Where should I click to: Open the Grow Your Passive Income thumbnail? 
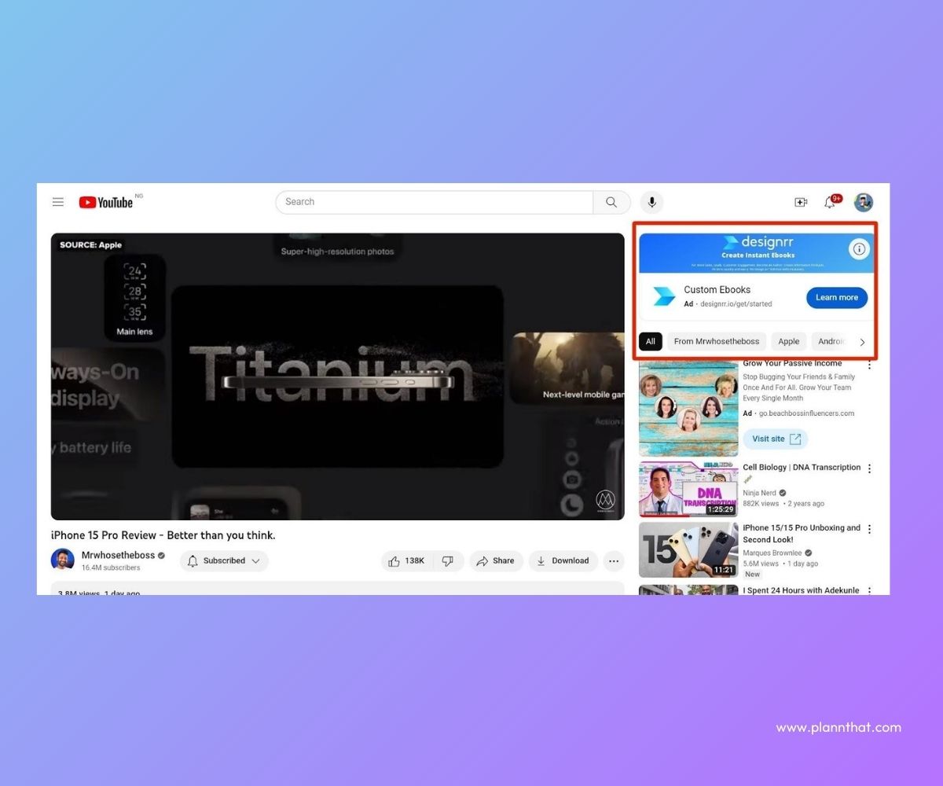coord(688,409)
